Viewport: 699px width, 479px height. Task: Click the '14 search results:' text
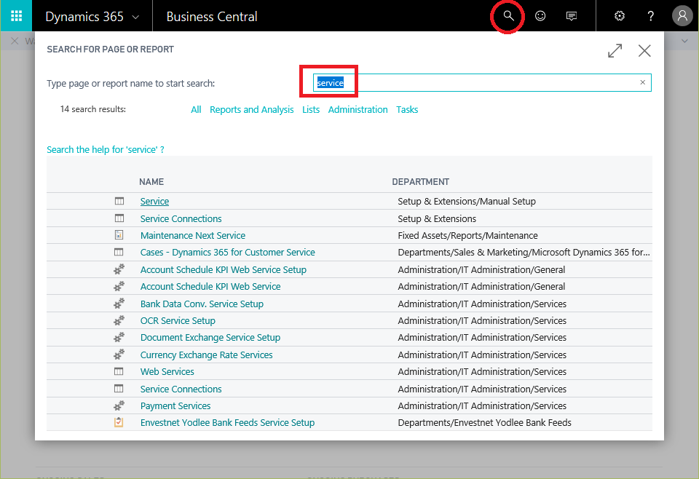pyautogui.click(x=93, y=109)
